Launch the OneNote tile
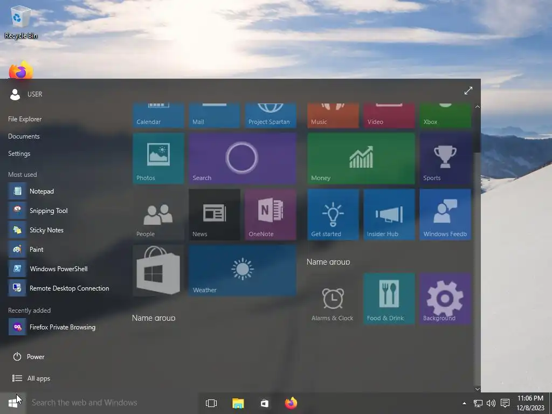Screen dimensions: 552x414 271,215
